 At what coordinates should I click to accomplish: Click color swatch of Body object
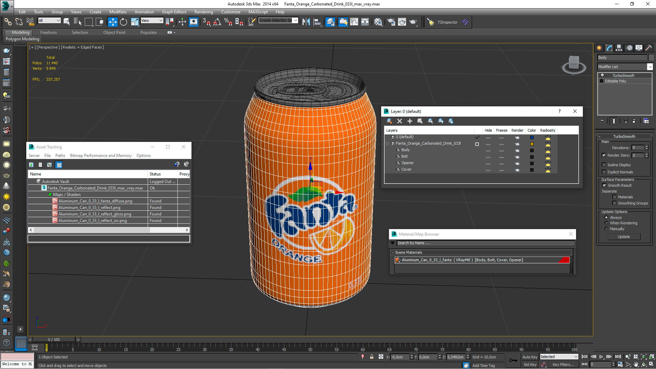pos(532,150)
